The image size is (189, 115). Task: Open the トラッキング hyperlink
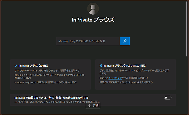coord(115,78)
